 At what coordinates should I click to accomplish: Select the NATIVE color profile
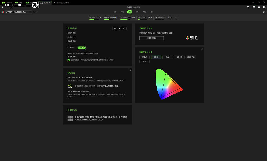click(x=145, y=57)
